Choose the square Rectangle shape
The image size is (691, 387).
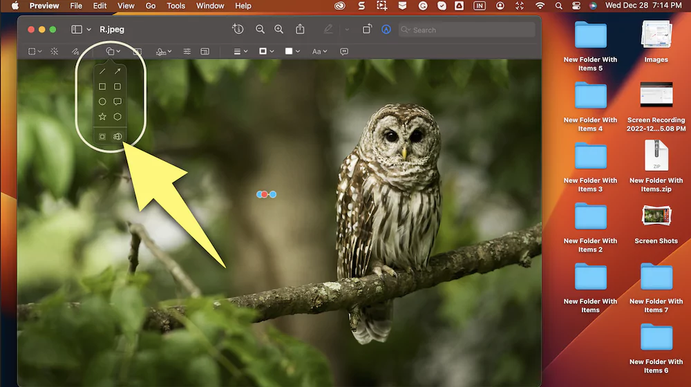102,86
